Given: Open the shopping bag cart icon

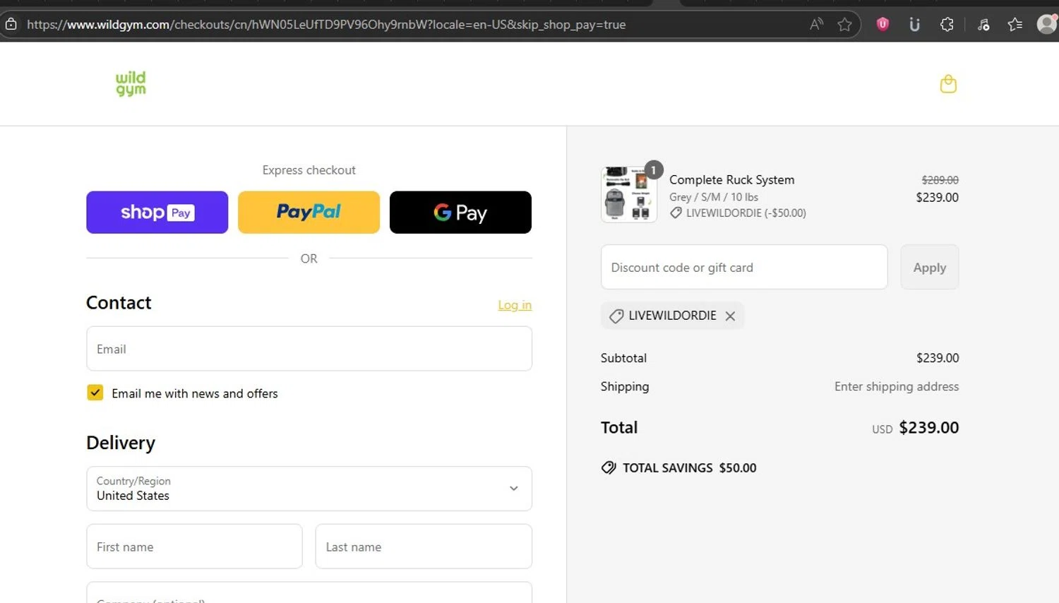Looking at the screenshot, I should [948, 84].
